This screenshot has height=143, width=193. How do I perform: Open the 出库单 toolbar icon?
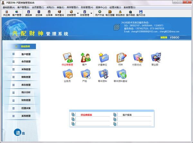49,13
